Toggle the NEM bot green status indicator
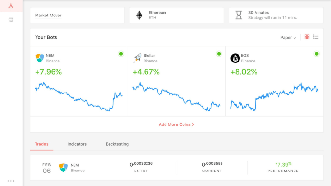Viewport: 331px width, 186px height. tap(121, 54)
